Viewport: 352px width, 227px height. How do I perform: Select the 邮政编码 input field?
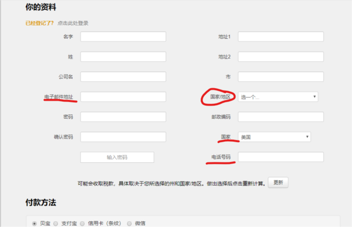pyautogui.click(x=281, y=117)
